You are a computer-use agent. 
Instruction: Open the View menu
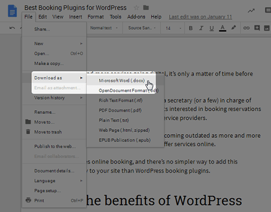click(x=58, y=17)
